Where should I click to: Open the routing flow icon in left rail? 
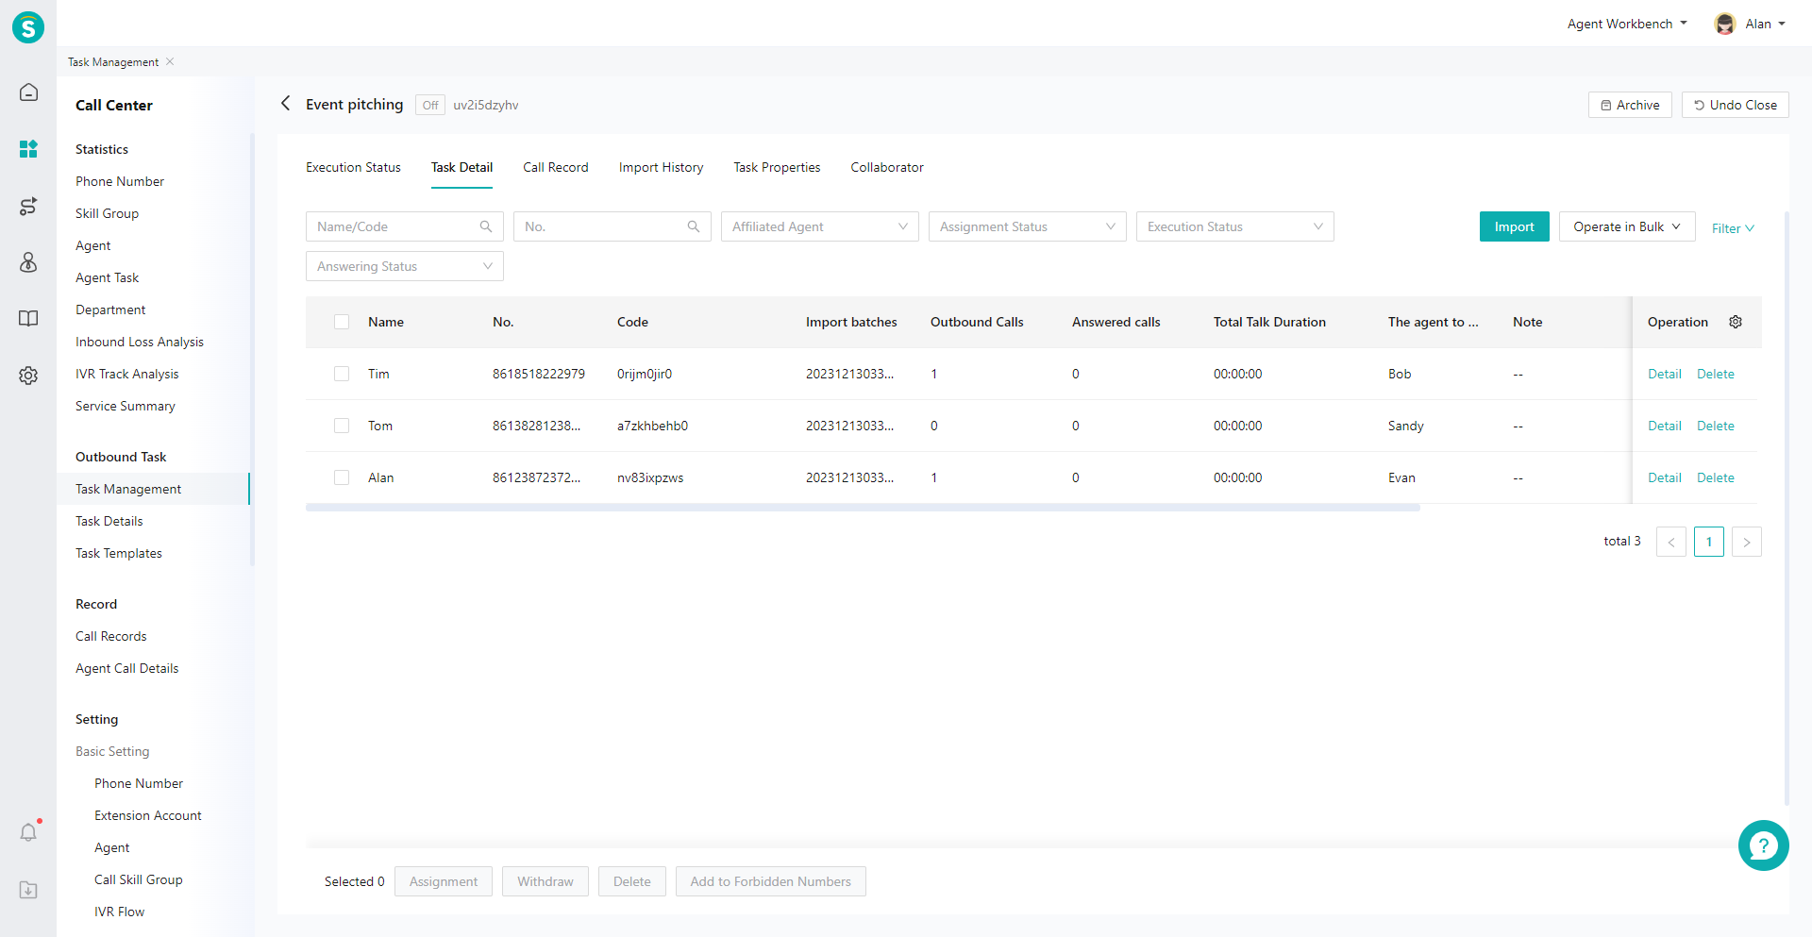click(28, 206)
